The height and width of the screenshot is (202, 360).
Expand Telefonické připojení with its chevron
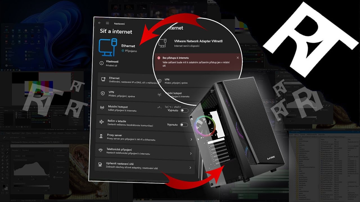(191, 154)
